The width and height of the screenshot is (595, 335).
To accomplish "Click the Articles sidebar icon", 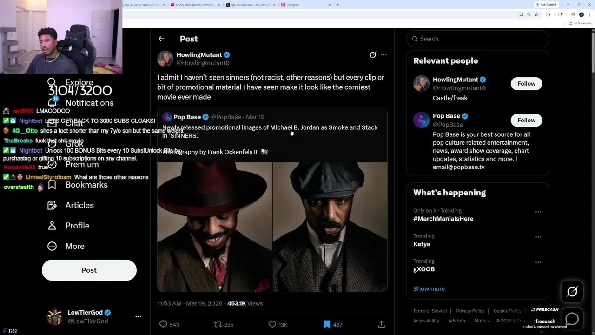I will 52,205.
